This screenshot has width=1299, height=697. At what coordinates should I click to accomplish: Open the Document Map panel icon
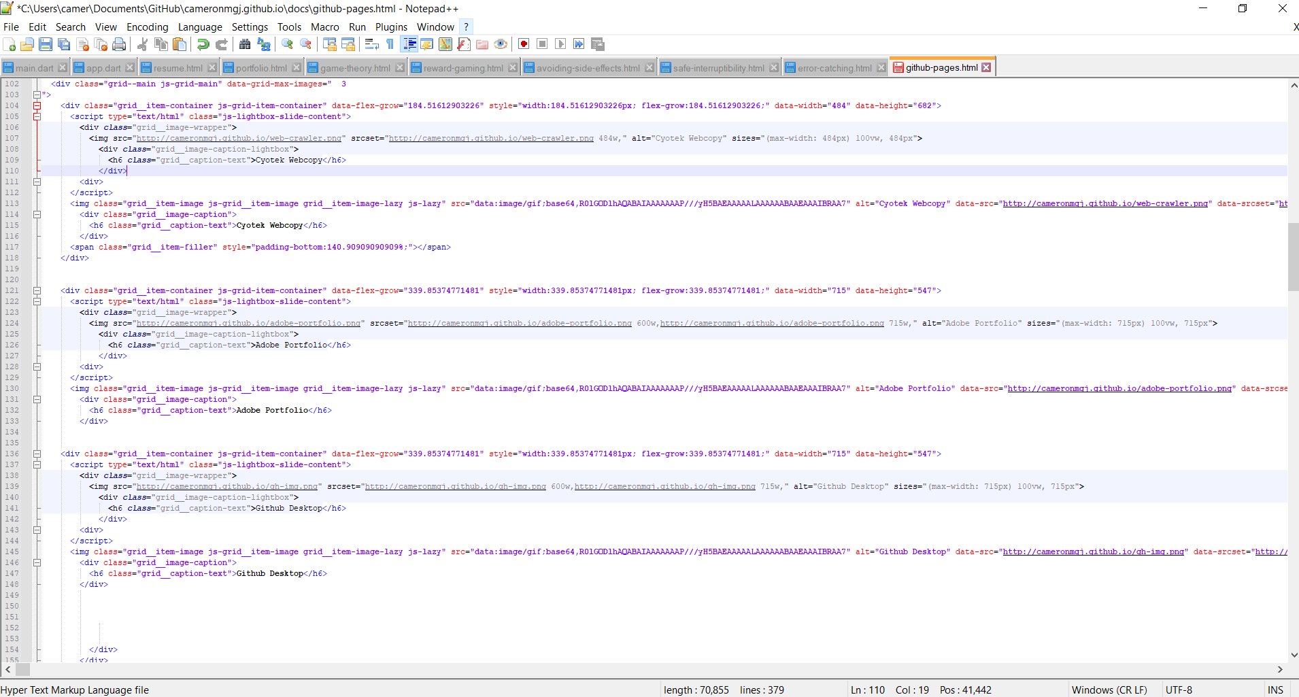point(445,44)
